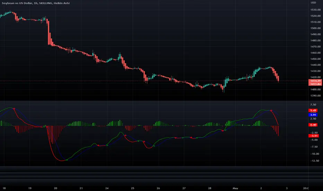This screenshot has width=323, height=191.
Task: Select the 1430.00 price axis label
Action: 315,71
